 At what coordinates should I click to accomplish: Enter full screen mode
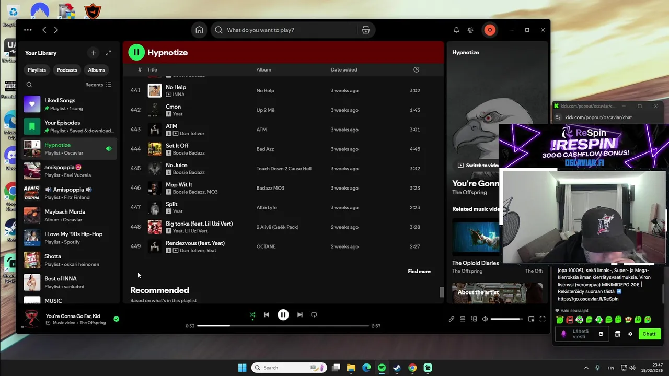543,319
